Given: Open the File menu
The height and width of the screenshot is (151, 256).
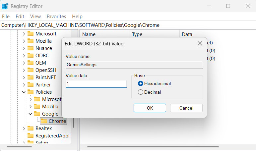Looking at the screenshot, I should coord(6,17).
